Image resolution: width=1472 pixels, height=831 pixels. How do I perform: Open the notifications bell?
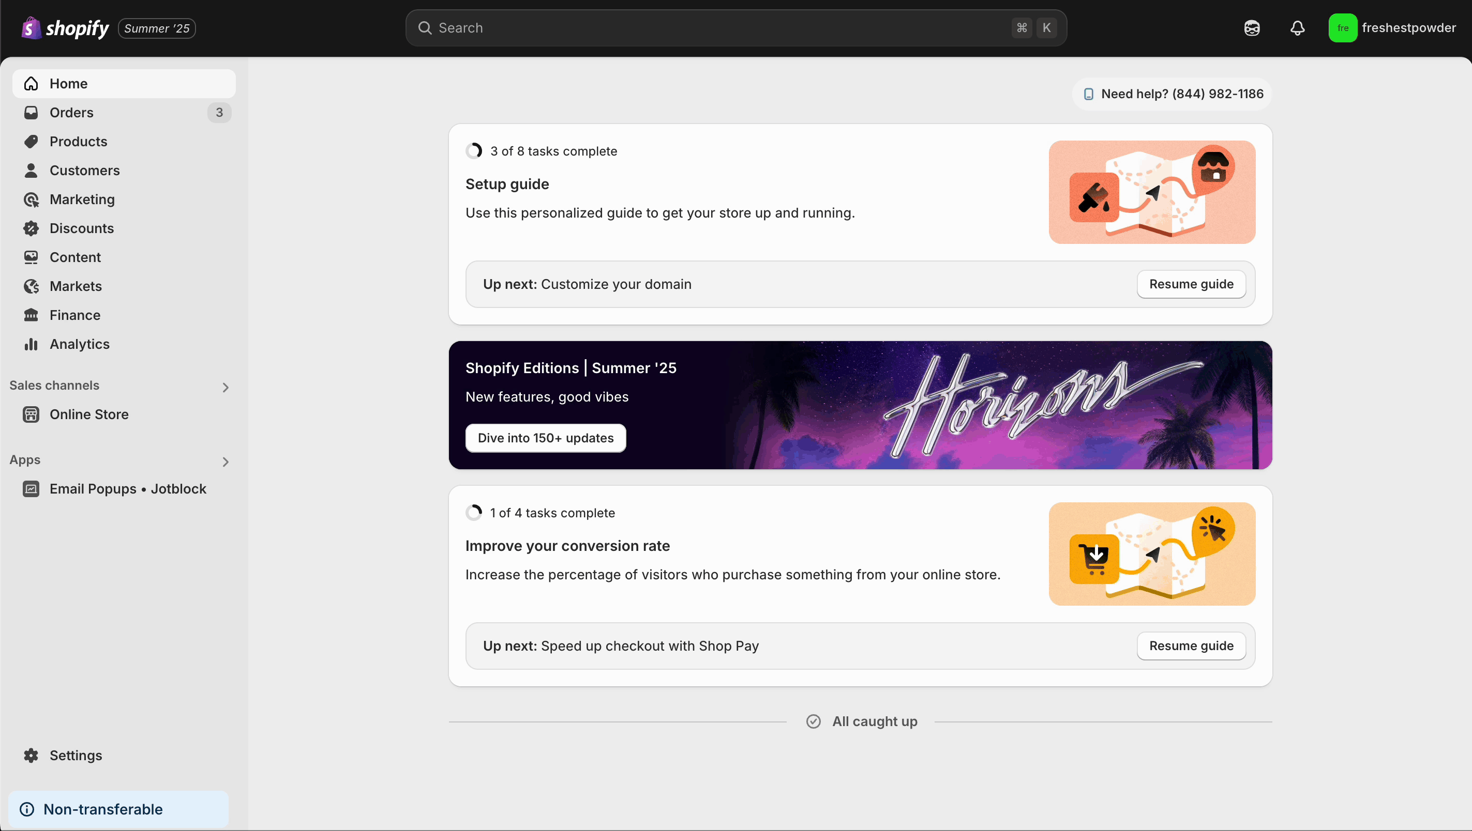pyautogui.click(x=1298, y=27)
